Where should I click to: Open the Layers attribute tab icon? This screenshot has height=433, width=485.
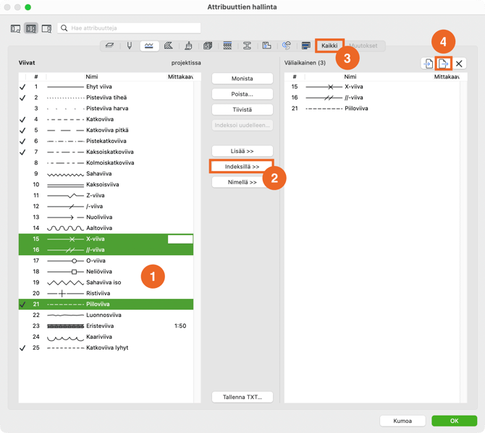[109, 46]
